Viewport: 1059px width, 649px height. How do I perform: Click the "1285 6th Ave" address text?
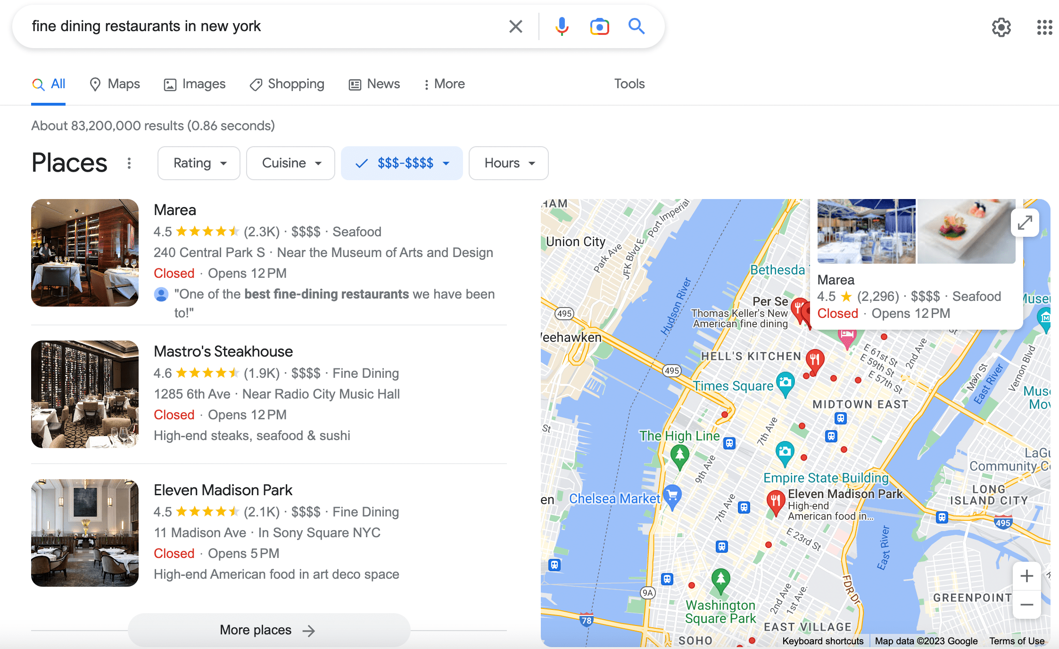192,394
